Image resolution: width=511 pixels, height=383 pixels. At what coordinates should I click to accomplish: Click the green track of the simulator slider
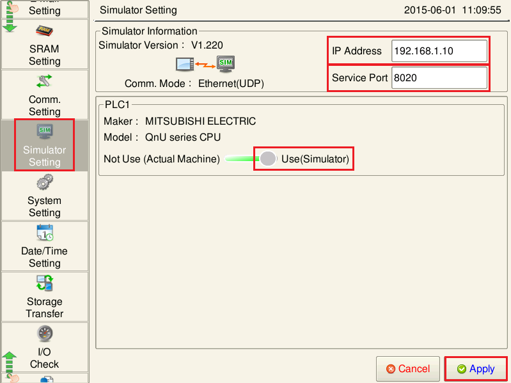pos(241,159)
